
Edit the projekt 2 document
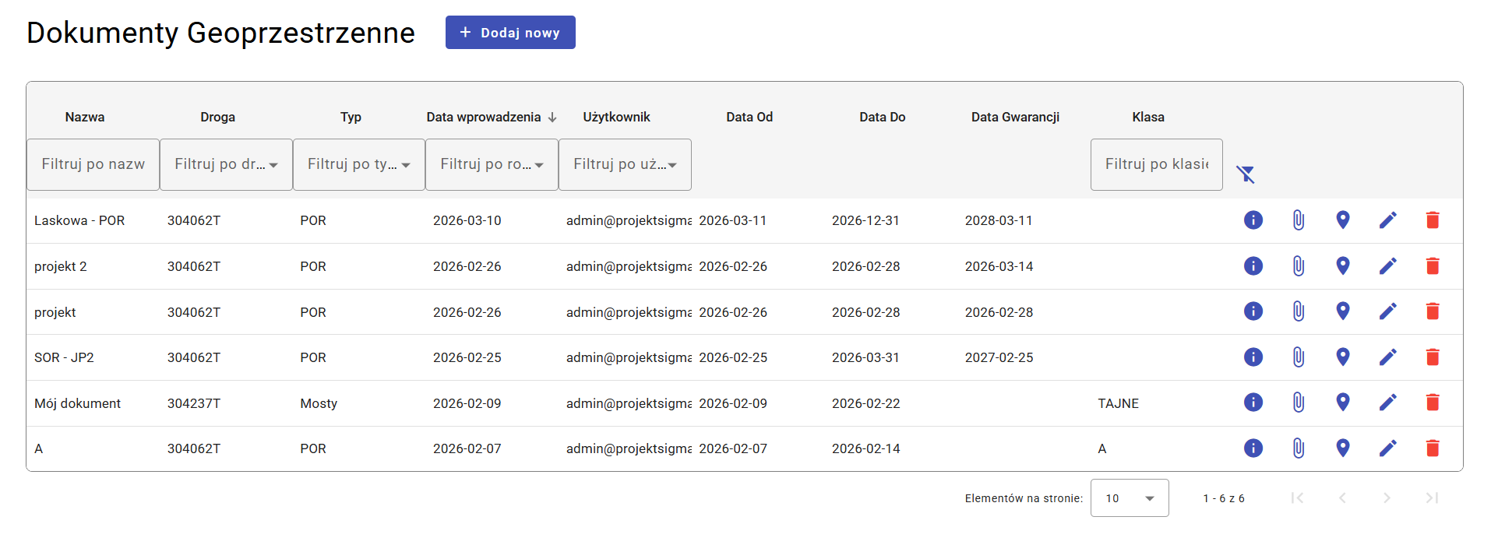[x=1387, y=266]
